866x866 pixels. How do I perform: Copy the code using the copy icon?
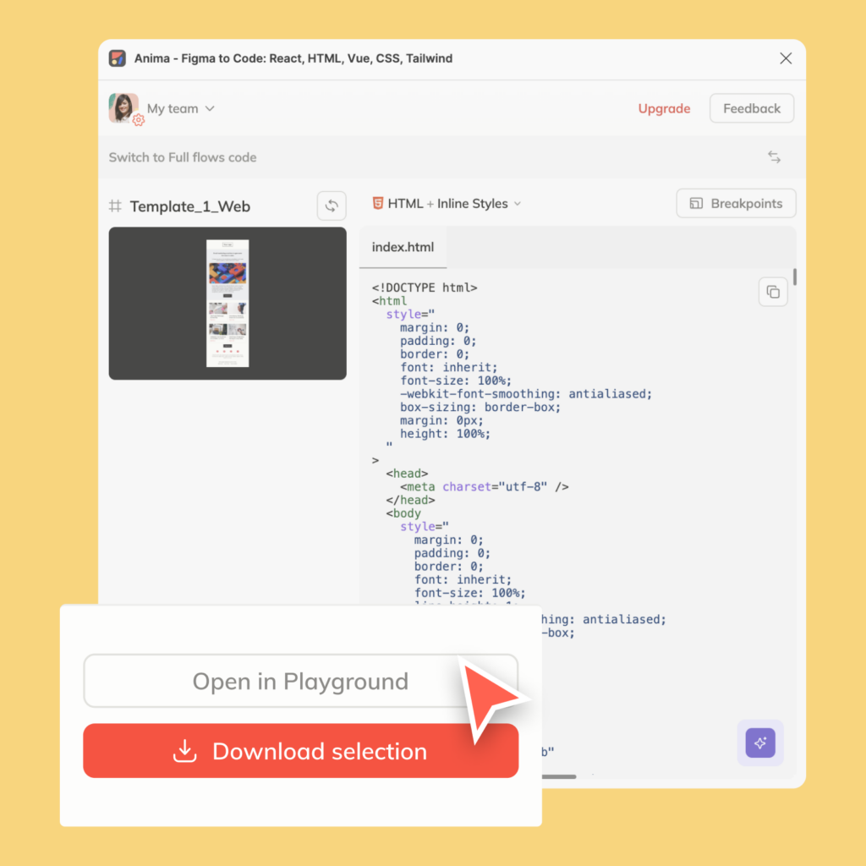click(x=772, y=291)
